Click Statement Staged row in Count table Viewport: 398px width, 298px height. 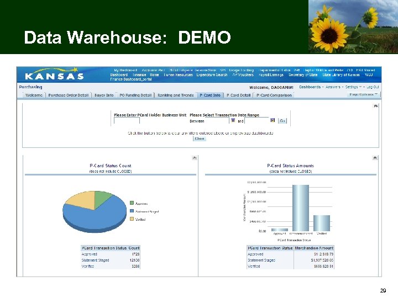(x=110, y=260)
